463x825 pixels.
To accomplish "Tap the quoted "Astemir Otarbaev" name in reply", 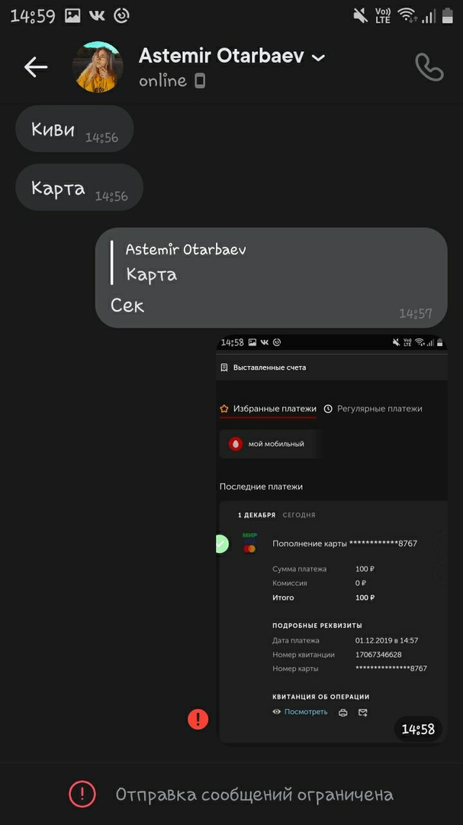I will click(x=185, y=250).
